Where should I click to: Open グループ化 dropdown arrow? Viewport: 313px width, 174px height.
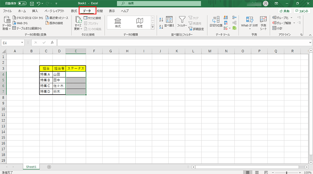click(291, 18)
